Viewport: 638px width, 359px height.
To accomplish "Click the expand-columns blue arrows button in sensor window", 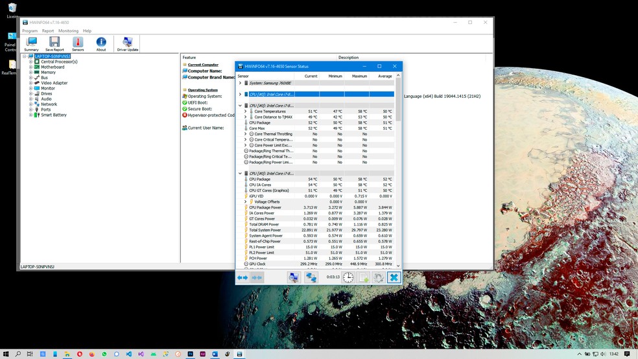I will [x=242, y=277].
